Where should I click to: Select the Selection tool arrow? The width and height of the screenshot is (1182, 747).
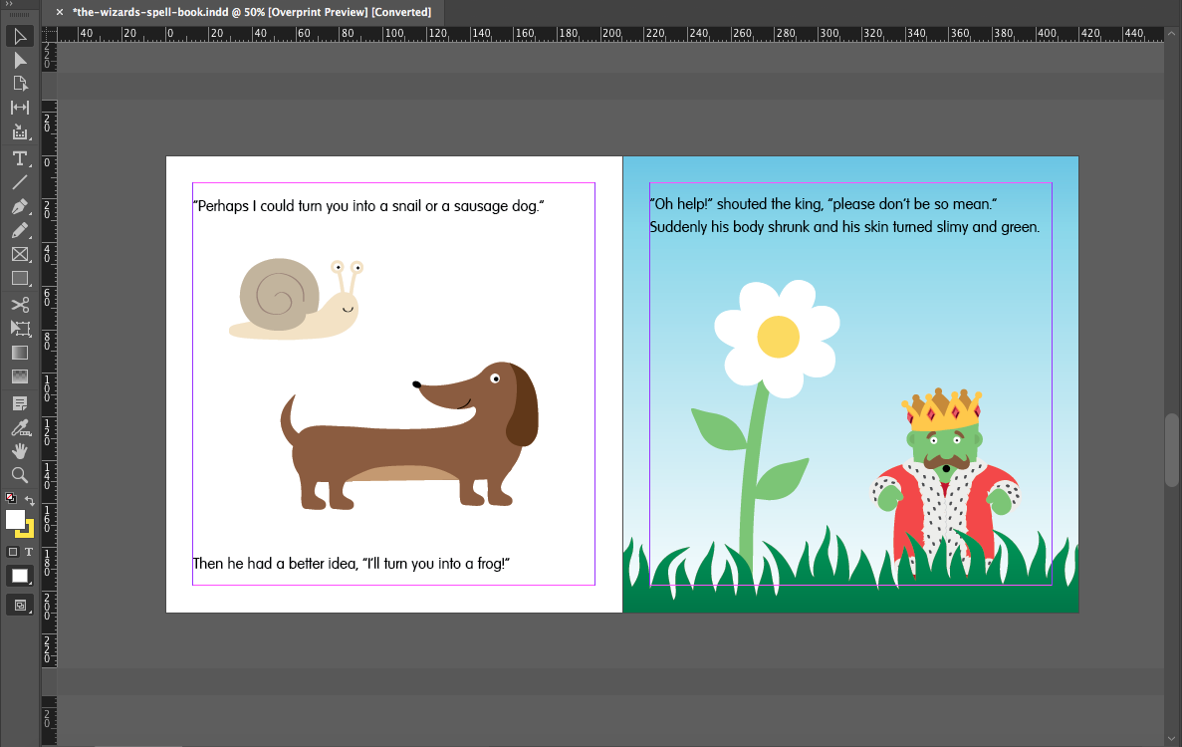click(x=20, y=37)
